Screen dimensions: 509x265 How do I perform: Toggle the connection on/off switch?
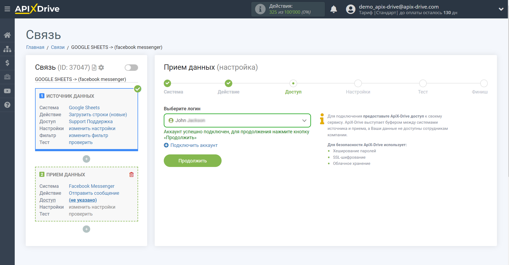coord(131,68)
